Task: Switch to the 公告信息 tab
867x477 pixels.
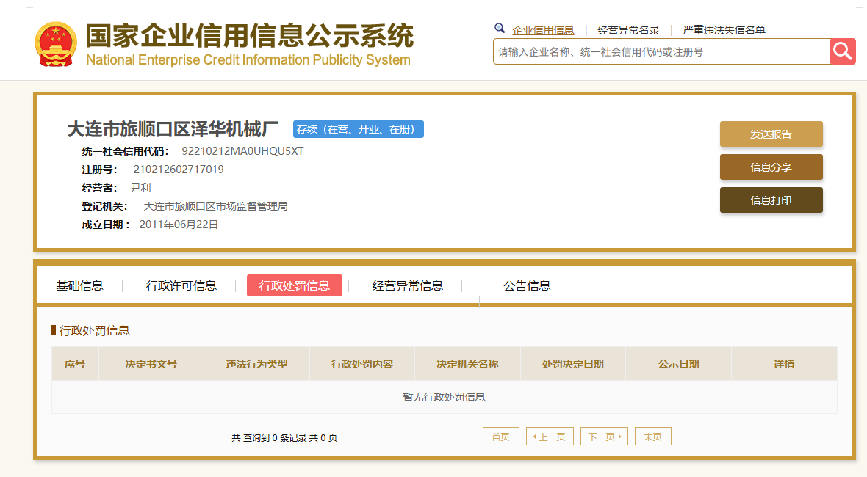Action: 527,285
